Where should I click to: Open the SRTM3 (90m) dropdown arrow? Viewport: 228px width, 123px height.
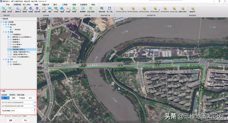click(x=159, y=10)
